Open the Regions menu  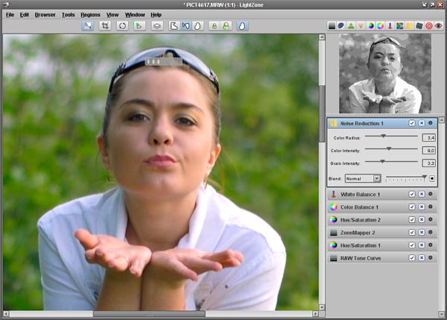point(90,14)
